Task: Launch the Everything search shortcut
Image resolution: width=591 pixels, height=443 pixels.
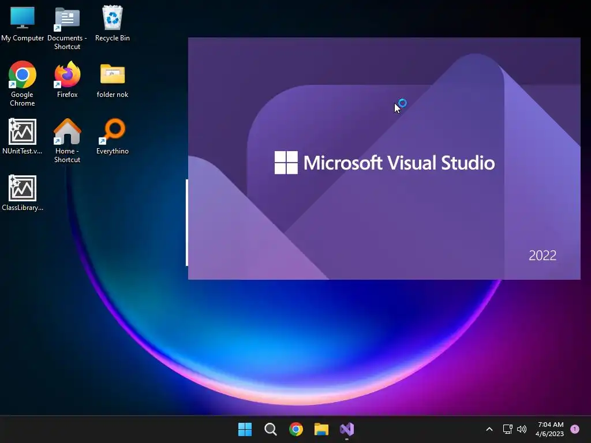Action: 113,136
